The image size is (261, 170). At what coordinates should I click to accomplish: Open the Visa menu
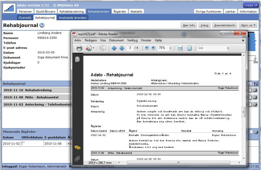(103, 40)
